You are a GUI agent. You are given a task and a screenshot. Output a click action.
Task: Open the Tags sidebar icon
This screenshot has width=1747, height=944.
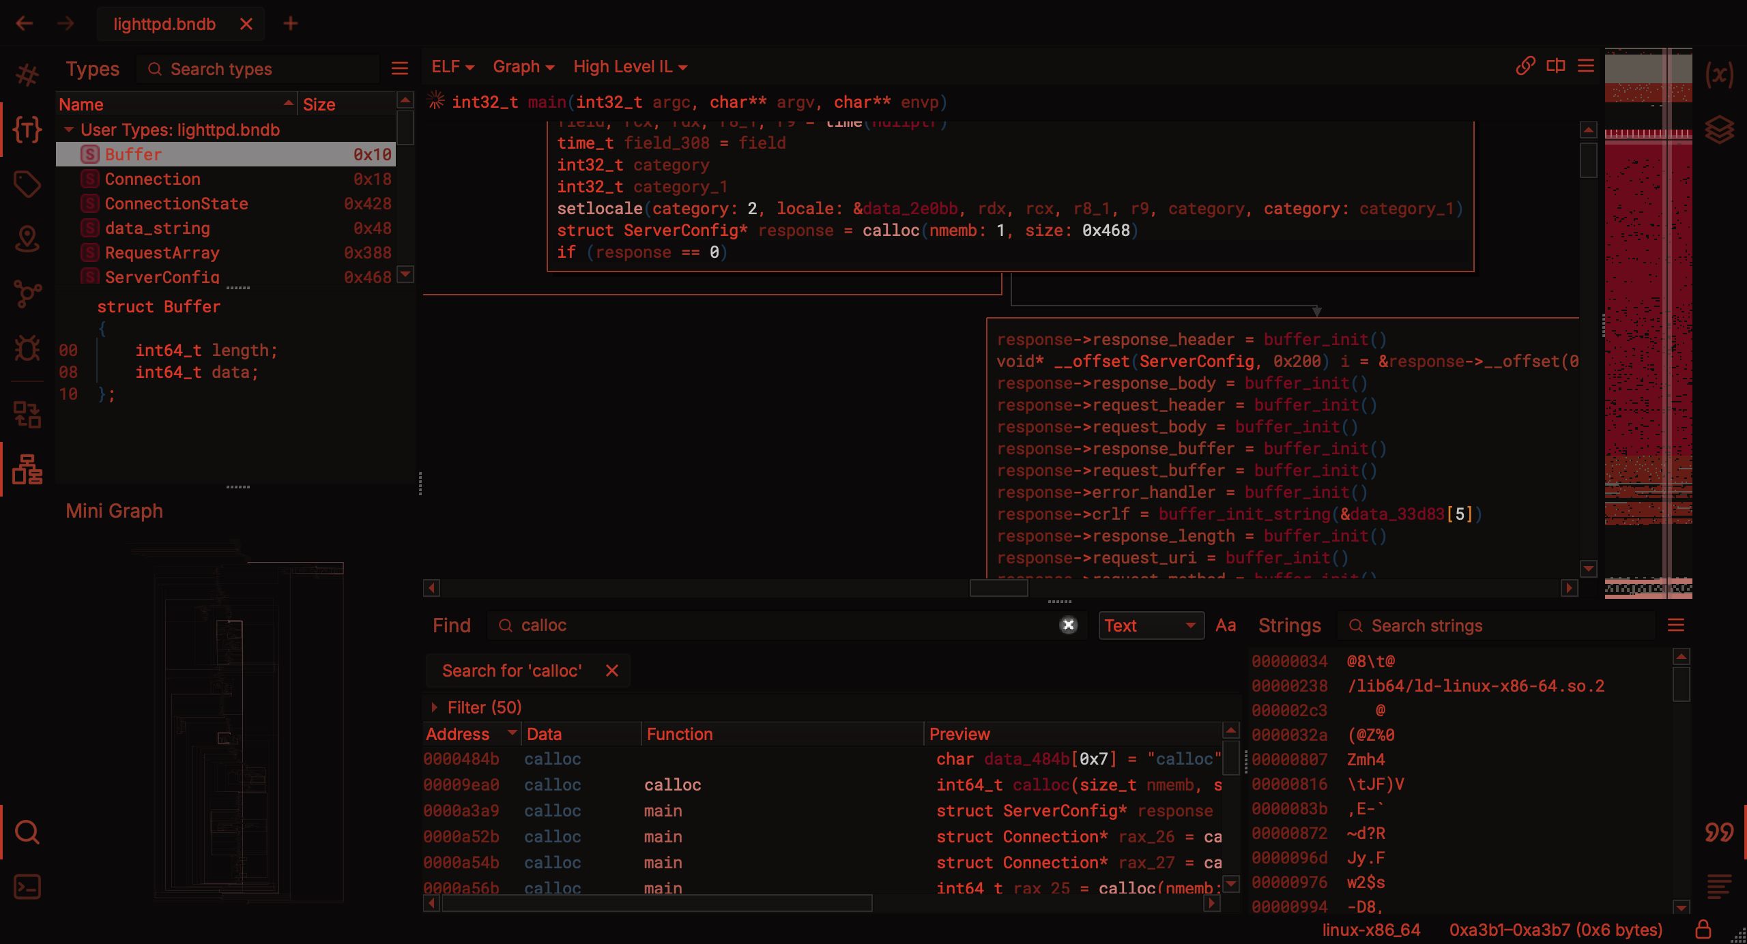(27, 184)
